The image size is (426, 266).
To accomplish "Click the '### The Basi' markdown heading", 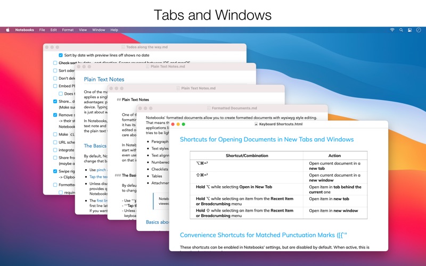I will click(x=126, y=176).
